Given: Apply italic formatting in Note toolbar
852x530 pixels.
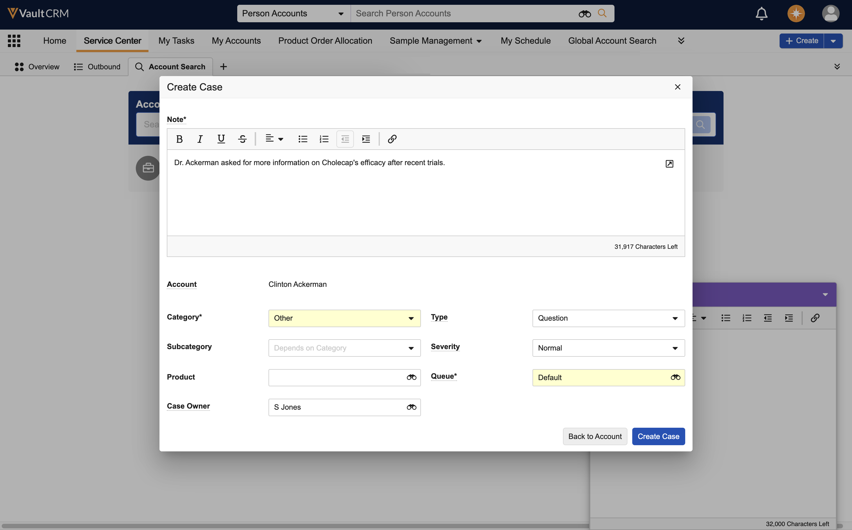Looking at the screenshot, I should tap(200, 139).
